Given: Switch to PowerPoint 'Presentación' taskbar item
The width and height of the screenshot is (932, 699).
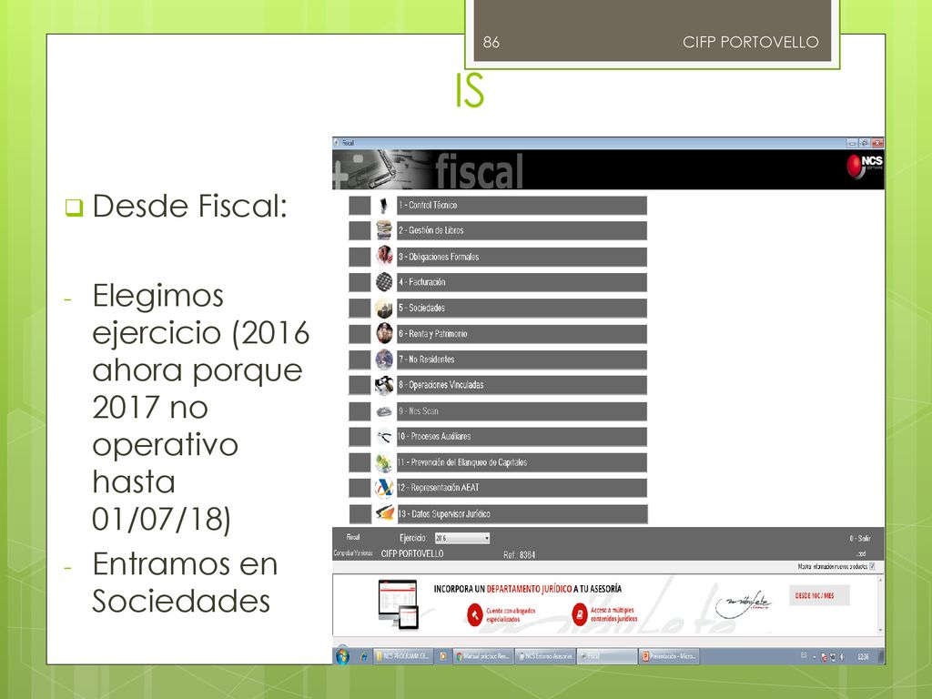Looking at the screenshot, I should (x=669, y=656).
